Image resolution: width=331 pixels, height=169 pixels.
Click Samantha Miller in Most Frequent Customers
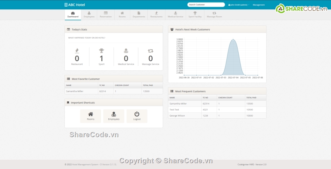pos(178,104)
